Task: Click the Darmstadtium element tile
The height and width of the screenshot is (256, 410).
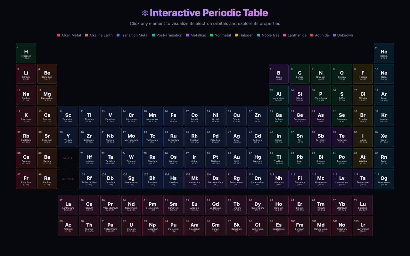Action: 216,179
